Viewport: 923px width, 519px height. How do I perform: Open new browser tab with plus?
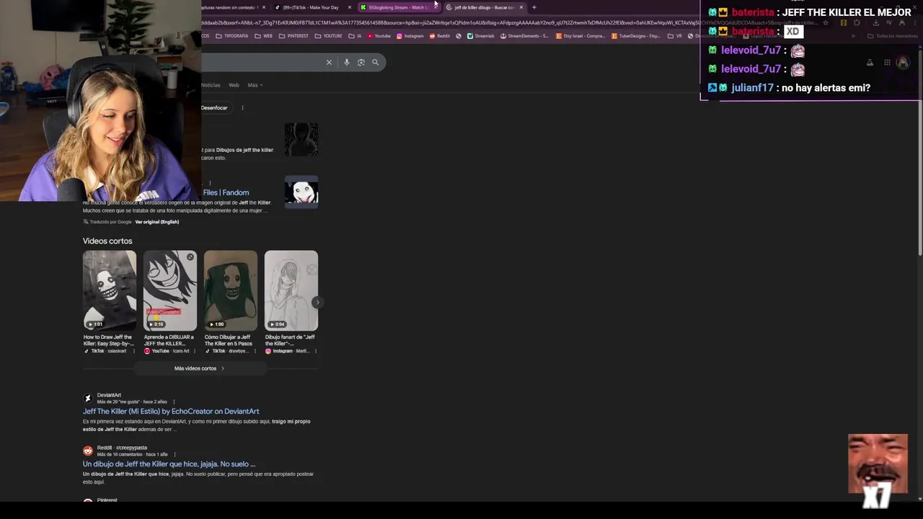(x=534, y=7)
